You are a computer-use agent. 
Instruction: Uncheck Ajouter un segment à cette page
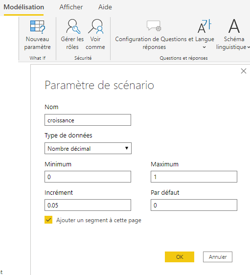pyautogui.click(x=48, y=220)
